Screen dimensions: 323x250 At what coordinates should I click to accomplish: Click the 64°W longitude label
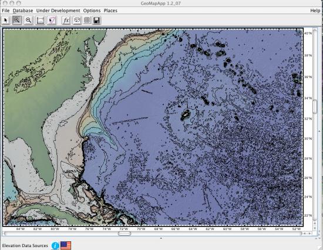click(x=193, y=229)
